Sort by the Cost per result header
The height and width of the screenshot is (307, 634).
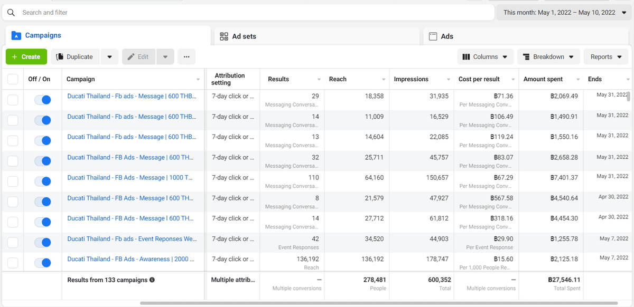point(486,79)
